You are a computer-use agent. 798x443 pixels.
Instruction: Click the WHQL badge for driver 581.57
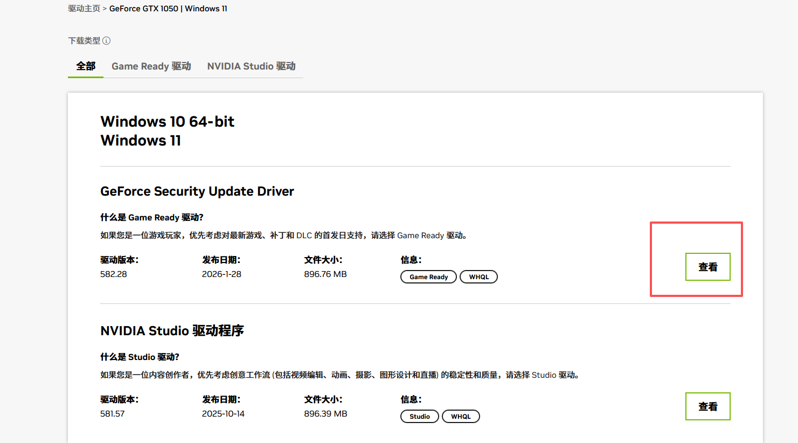pyautogui.click(x=461, y=417)
